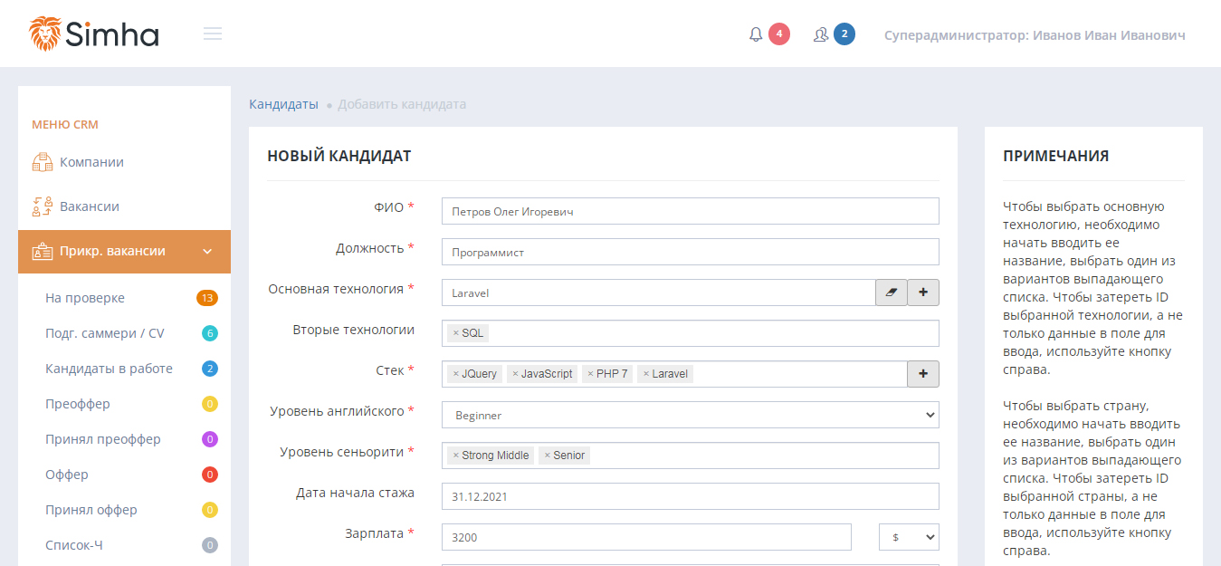Click the plus button next to Stack field
1221x566 pixels.
923,374
